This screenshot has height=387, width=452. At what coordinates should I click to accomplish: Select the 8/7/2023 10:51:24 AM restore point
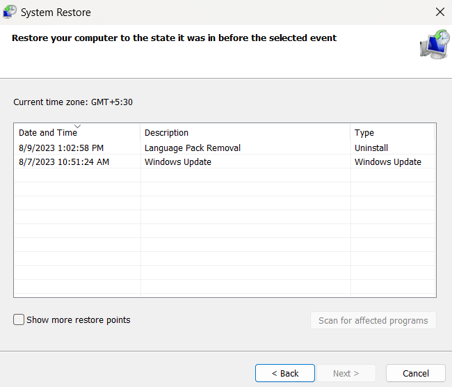point(225,161)
